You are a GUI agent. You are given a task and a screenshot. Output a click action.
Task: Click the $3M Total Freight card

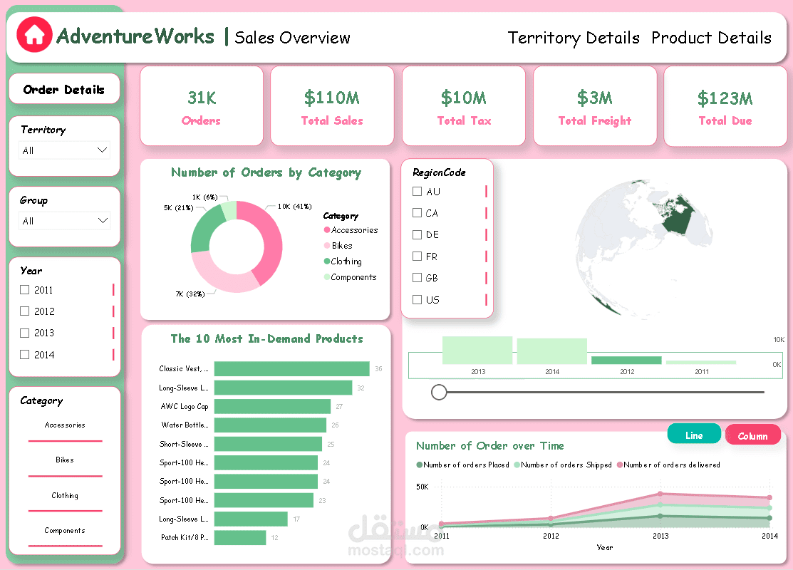595,105
